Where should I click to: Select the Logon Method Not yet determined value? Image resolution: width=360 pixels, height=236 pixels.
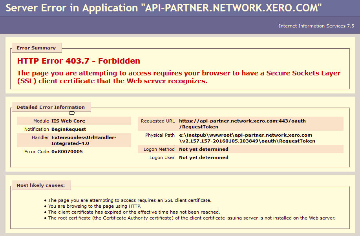click(204, 149)
